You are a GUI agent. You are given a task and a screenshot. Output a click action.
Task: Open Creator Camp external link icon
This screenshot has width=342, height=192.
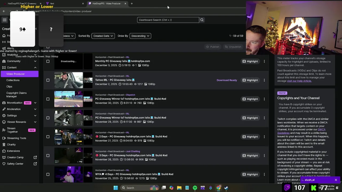click(x=35, y=157)
